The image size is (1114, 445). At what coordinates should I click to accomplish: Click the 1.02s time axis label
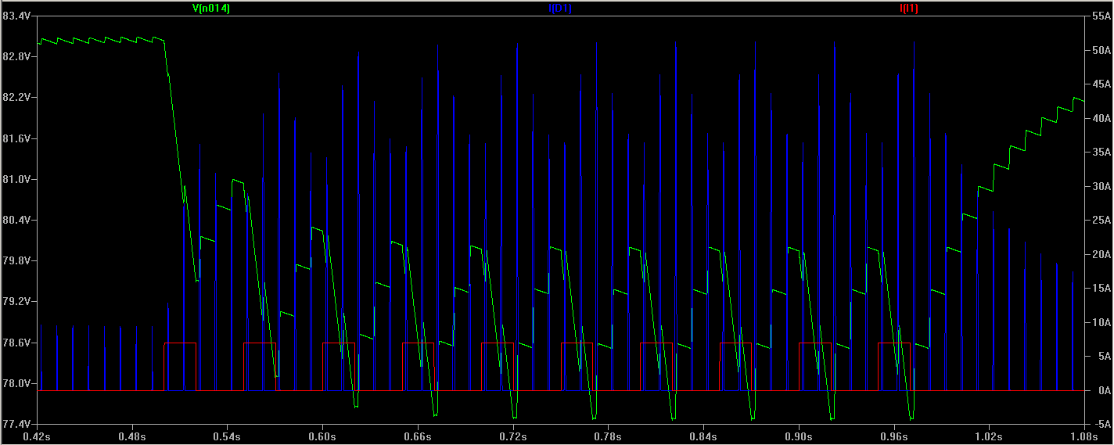point(989,436)
